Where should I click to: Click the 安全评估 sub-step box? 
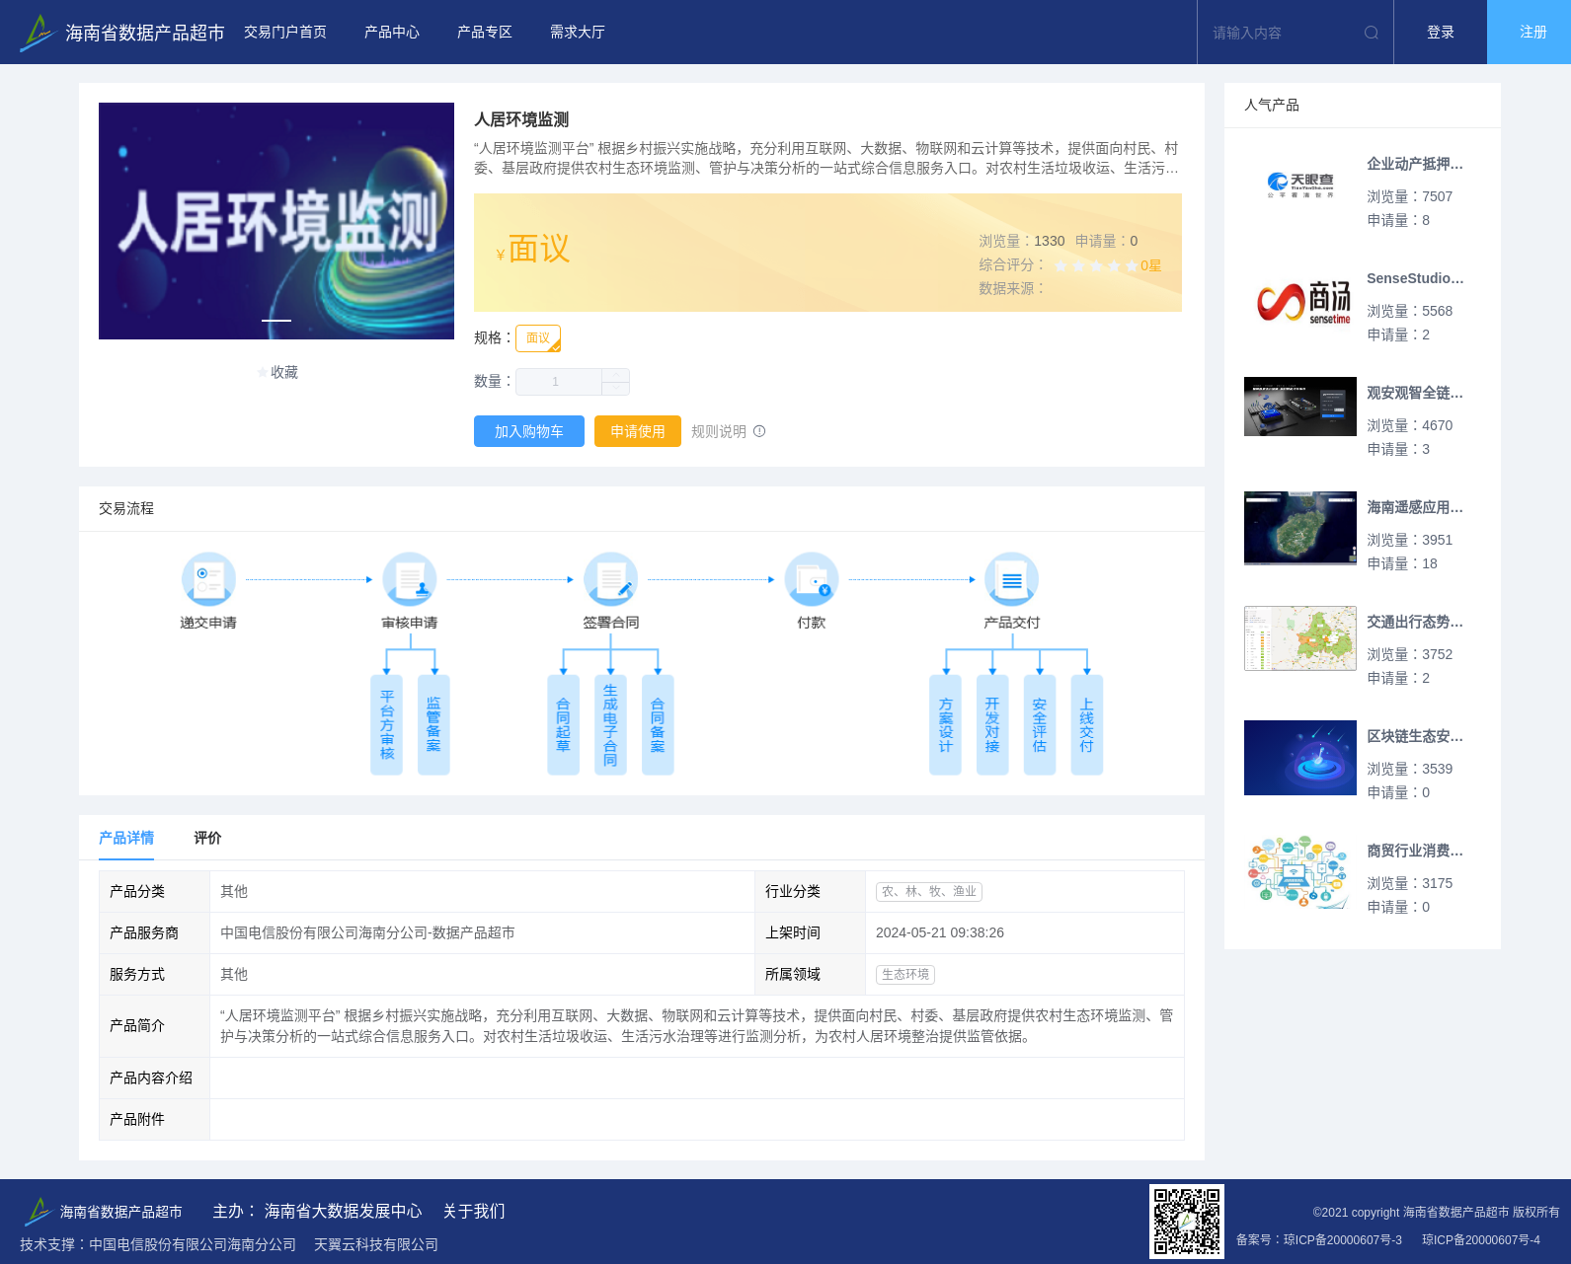click(x=1040, y=725)
